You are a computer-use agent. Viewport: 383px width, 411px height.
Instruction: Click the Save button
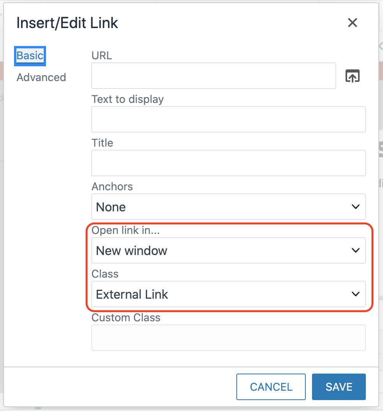pos(339,386)
